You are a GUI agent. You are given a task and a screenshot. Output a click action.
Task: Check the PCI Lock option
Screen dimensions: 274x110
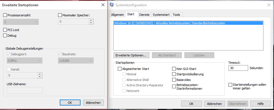point(5,30)
